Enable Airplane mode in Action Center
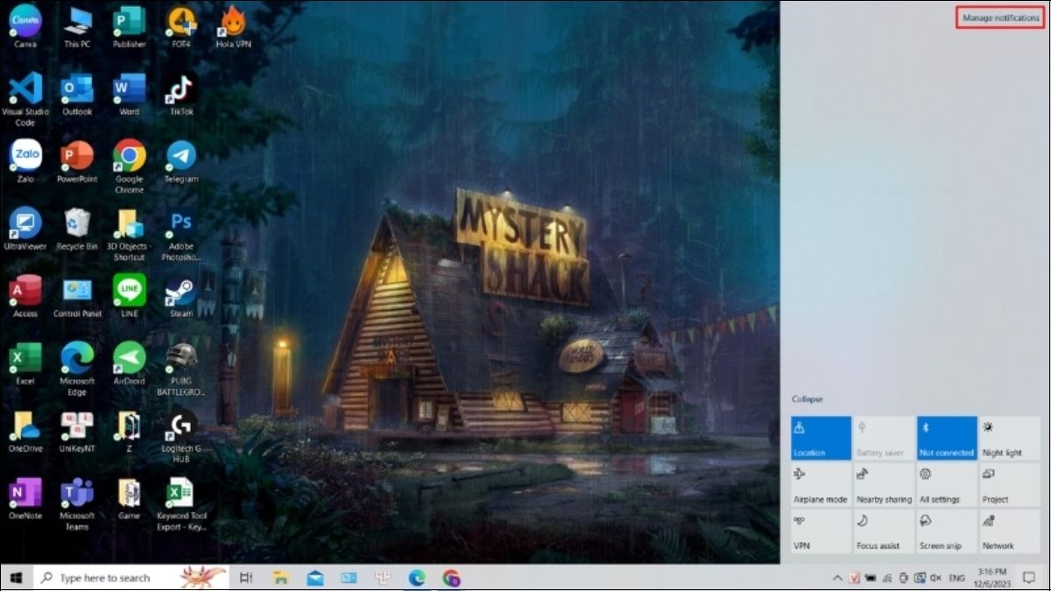 (x=821, y=485)
